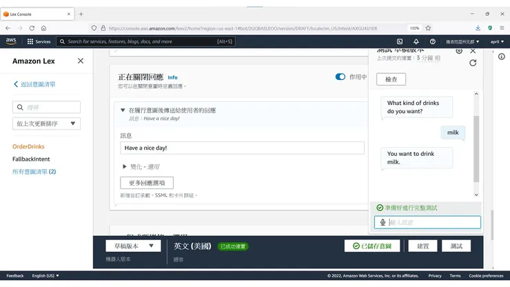The height and width of the screenshot is (287, 510).
Task: Bookmark this page with the star
Action: tap(428, 28)
